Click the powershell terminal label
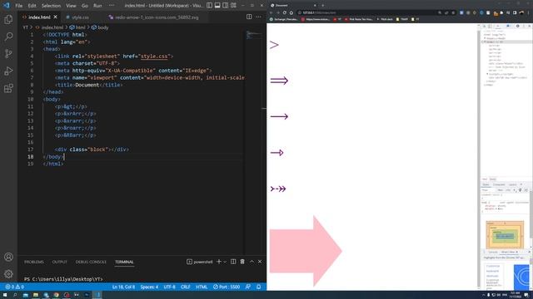 tap(200, 262)
